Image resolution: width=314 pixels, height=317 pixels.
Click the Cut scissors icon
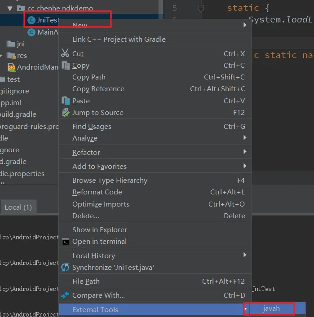(x=65, y=53)
